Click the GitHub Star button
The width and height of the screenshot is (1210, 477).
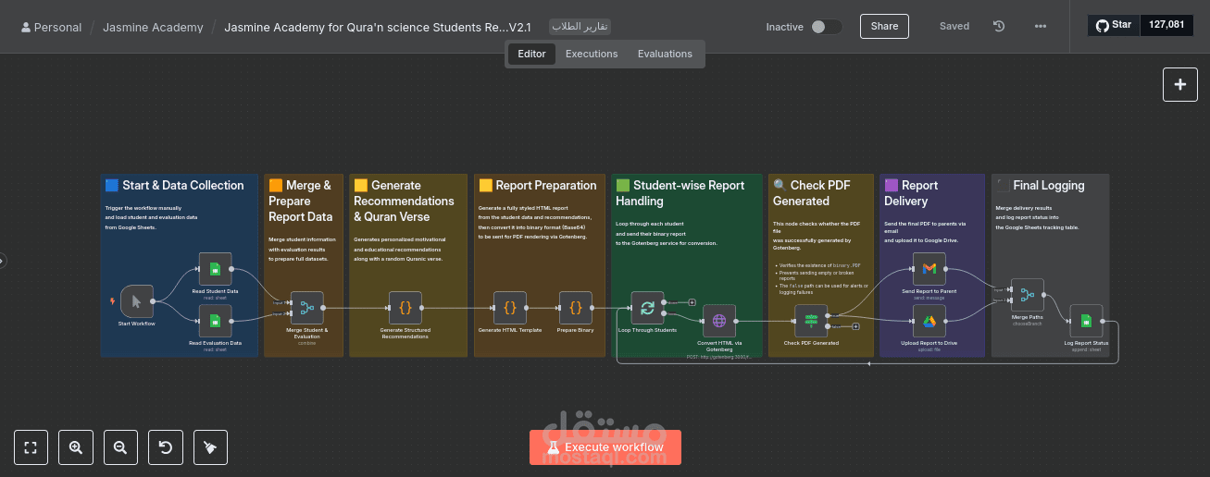coord(1114,25)
